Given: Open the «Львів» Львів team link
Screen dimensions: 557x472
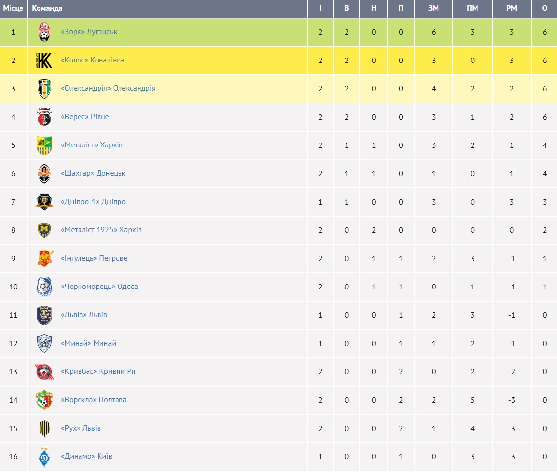Looking at the screenshot, I should tap(84, 315).
